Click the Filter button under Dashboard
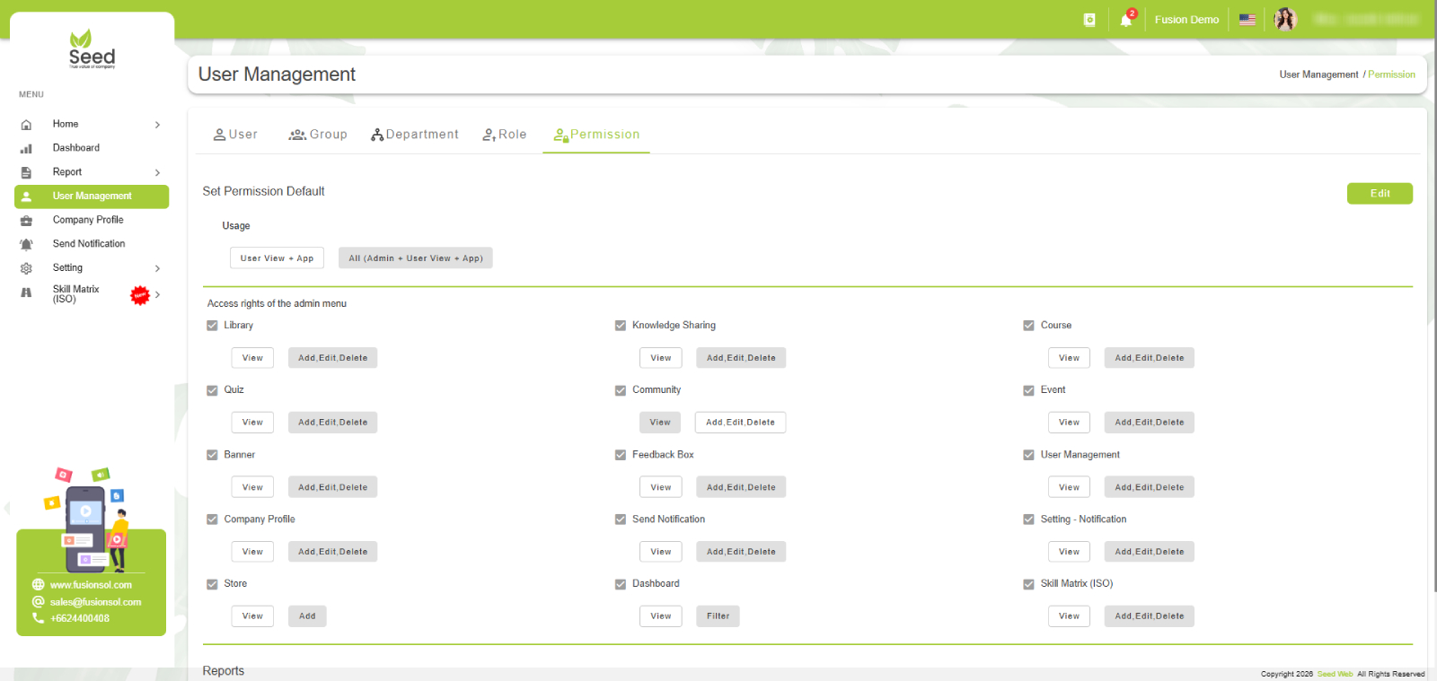 click(718, 616)
